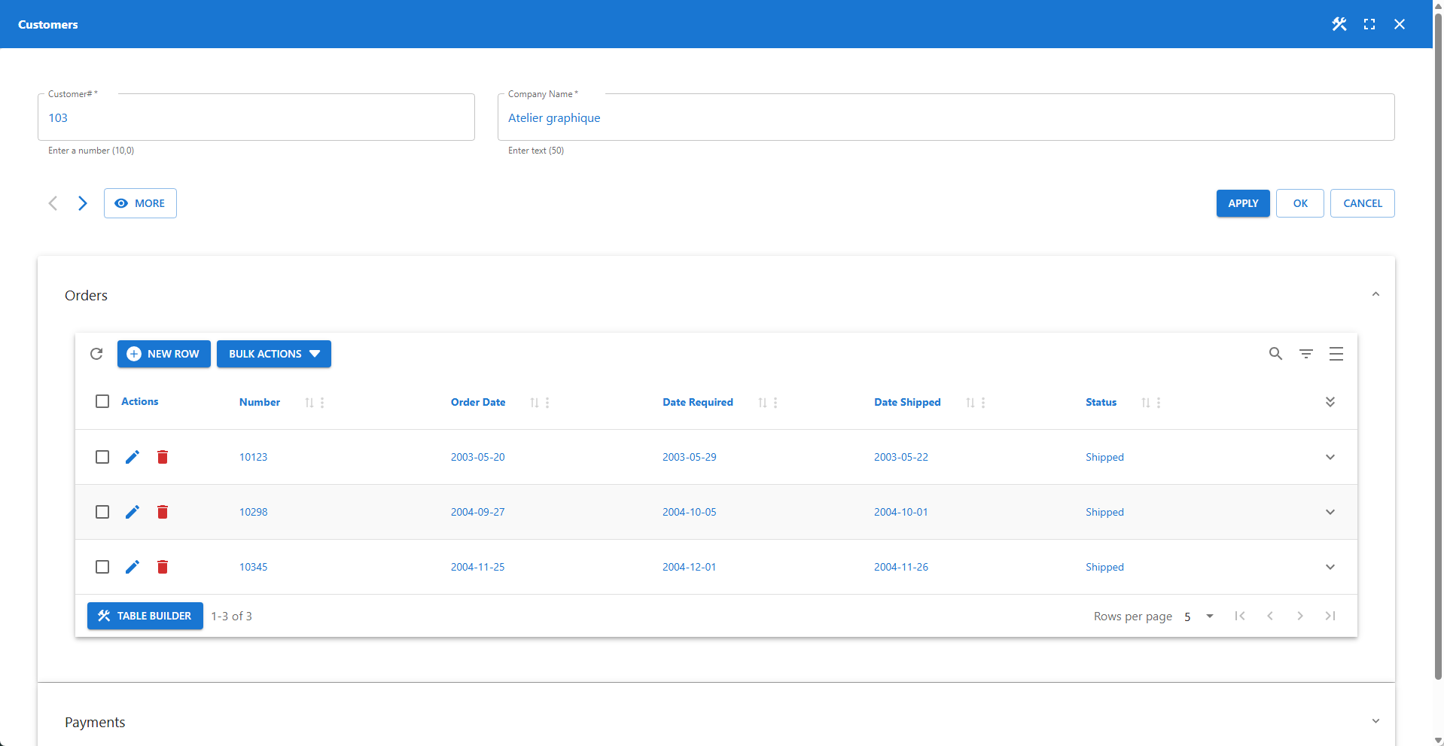Open the Number column options menu
Image resolution: width=1444 pixels, height=746 pixels.
click(x=323, y=402)
